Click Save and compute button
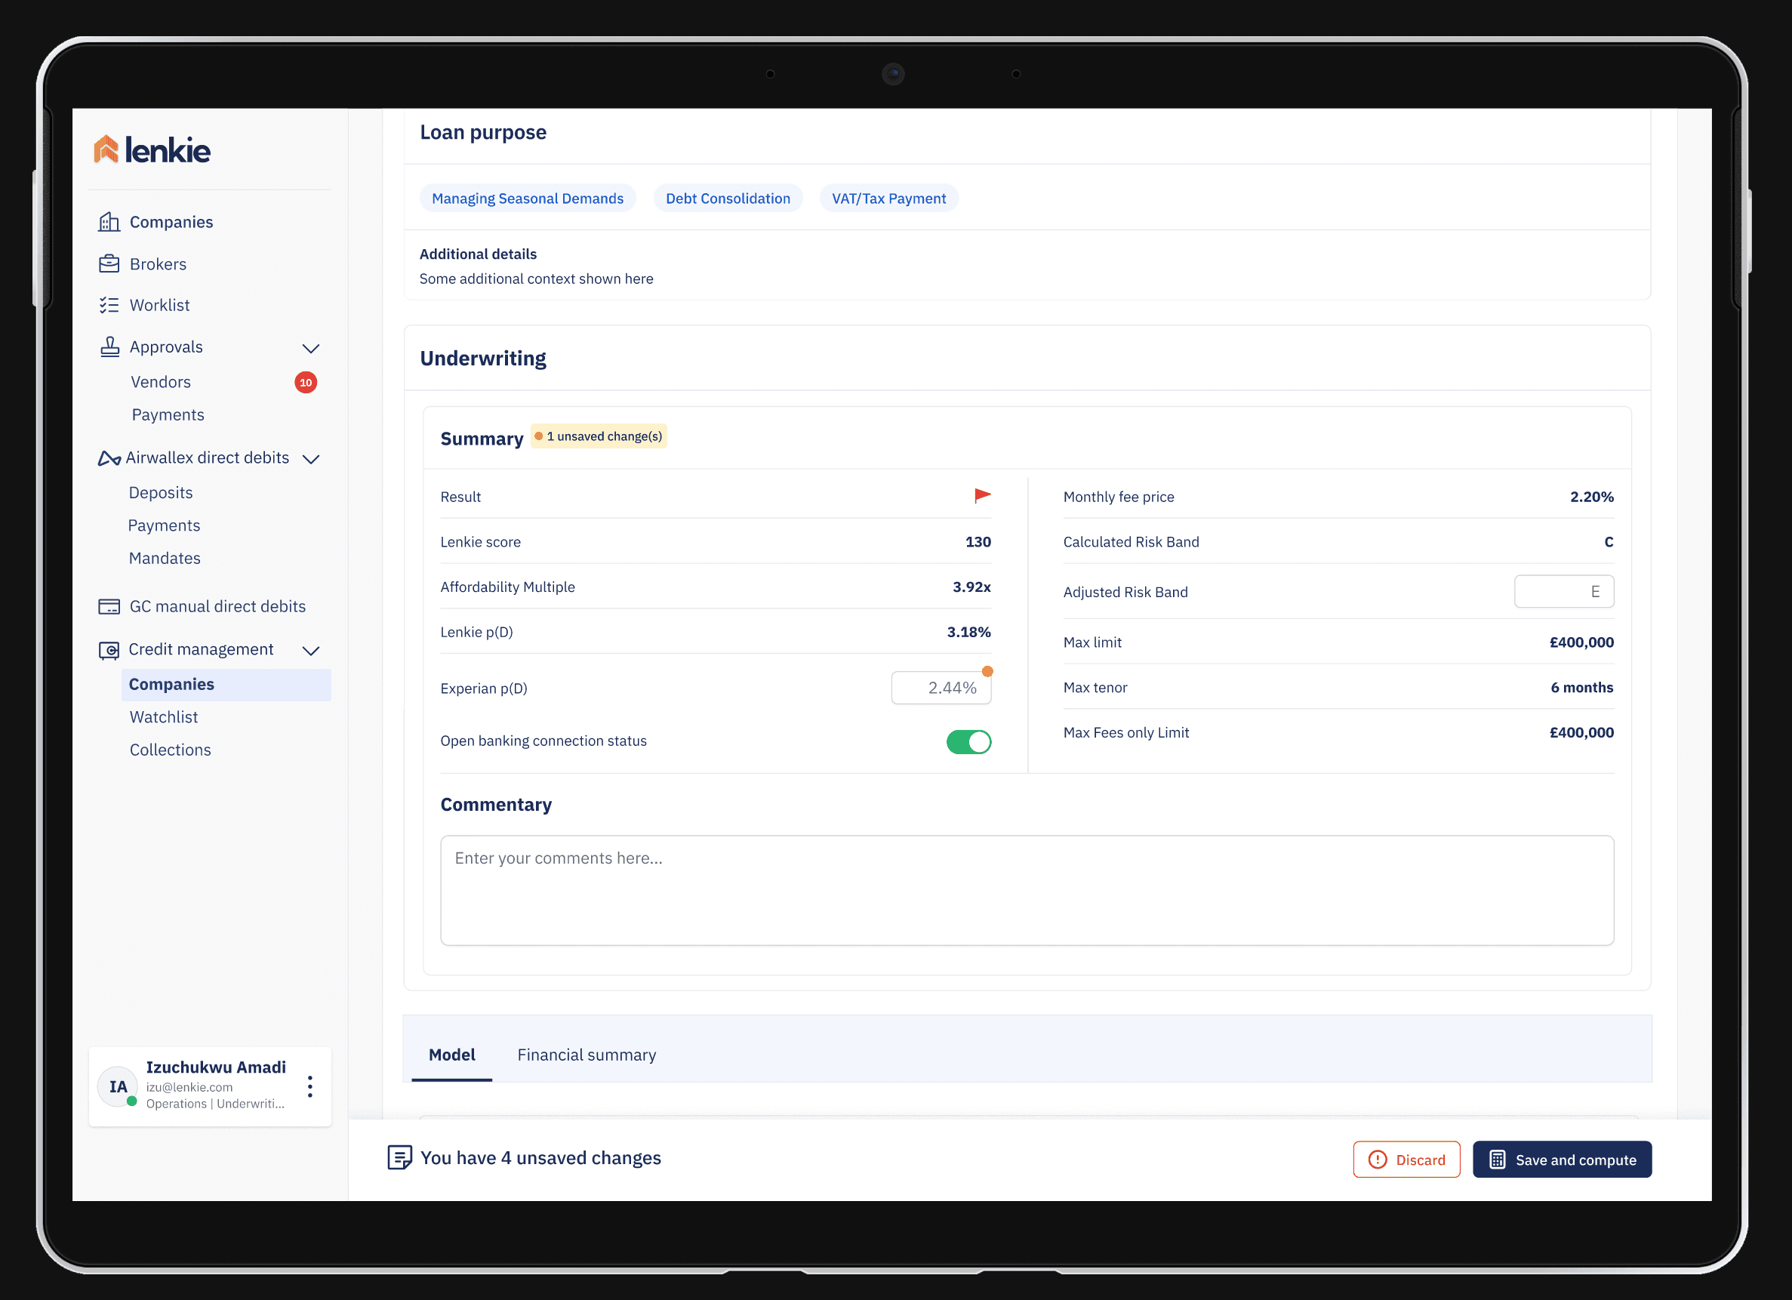The width and height of the screenshot is (1792, 1300). click(x=1561, y=1159)
